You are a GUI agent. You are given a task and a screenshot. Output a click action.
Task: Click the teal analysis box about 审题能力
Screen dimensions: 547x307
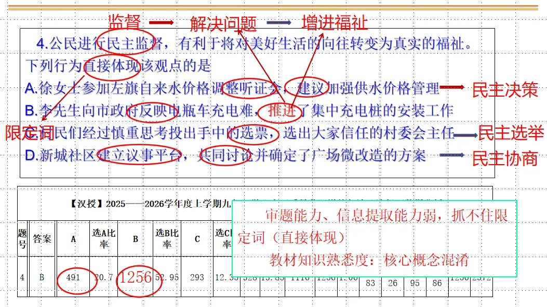[373, 236]
